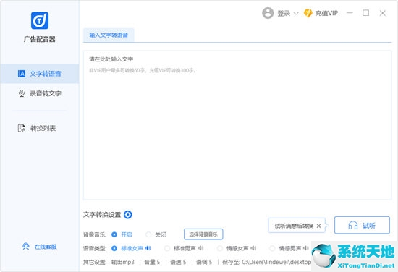
Task: Play the 标准男声 sample speaker icon
Action: (200, 248)
